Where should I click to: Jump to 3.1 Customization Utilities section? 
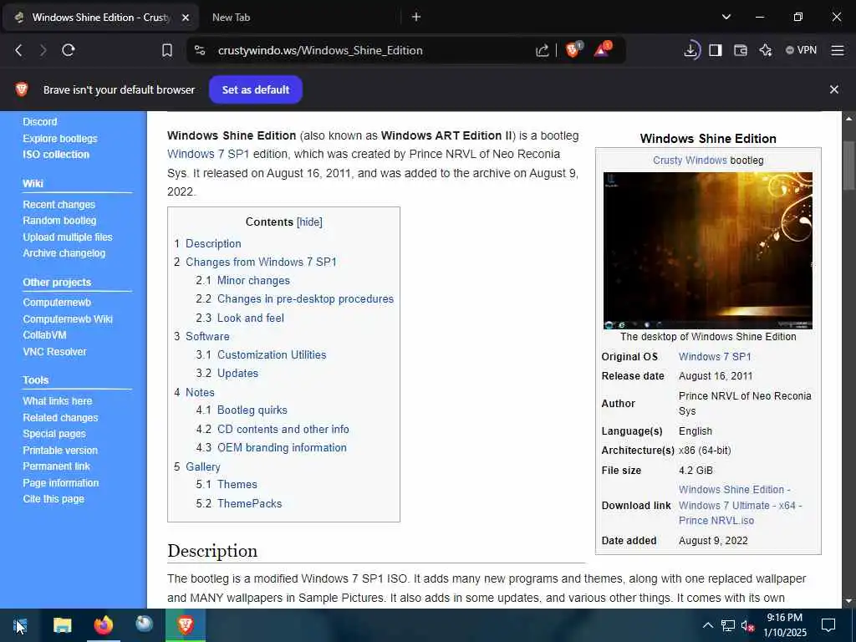coord(261,354)
